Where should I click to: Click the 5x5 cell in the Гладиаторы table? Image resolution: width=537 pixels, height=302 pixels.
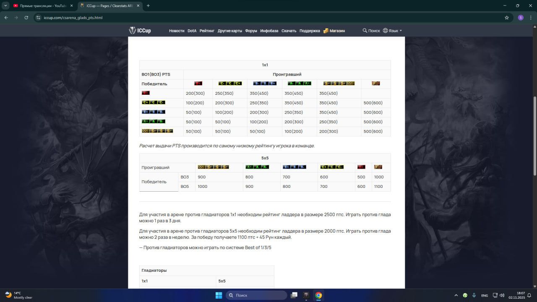coord(245,281)
